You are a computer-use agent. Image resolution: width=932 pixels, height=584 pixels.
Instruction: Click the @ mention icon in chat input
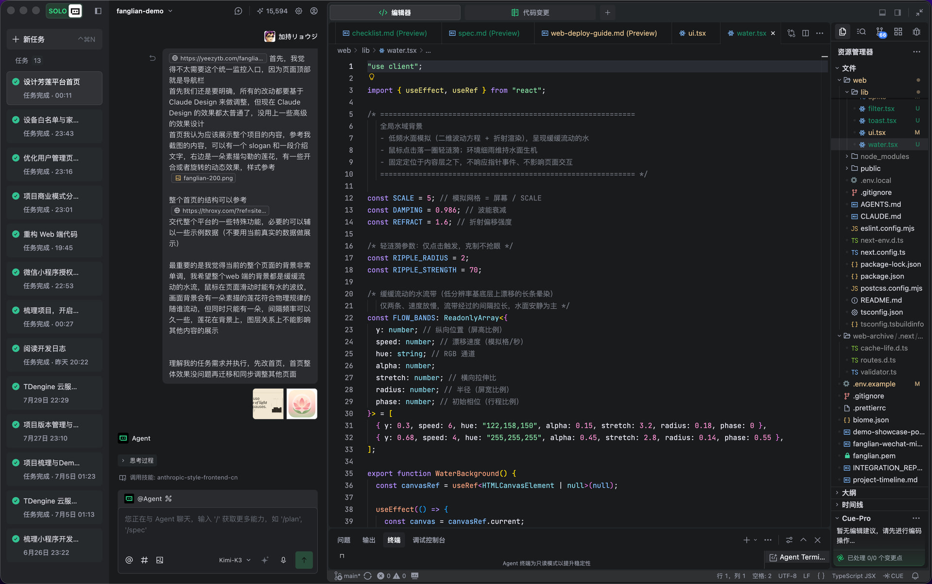[x=129, y=560]
